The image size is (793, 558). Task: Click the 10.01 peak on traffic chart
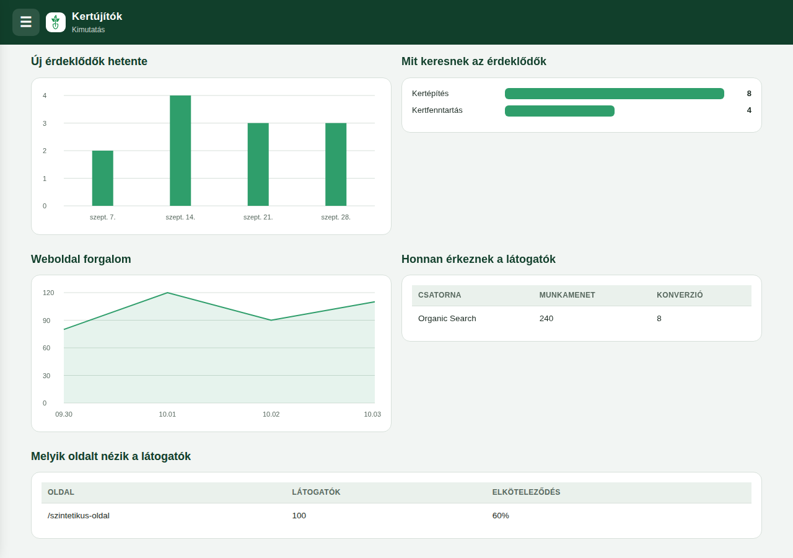(x=167, y=293)
